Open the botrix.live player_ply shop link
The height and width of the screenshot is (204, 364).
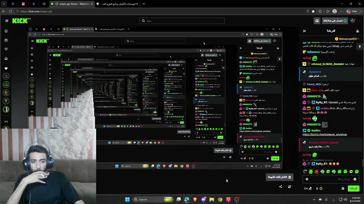pyautogui.click(x=325, y=135)
